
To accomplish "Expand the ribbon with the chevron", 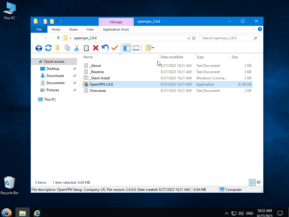I will pyautogui.click(x=253, y=29).
